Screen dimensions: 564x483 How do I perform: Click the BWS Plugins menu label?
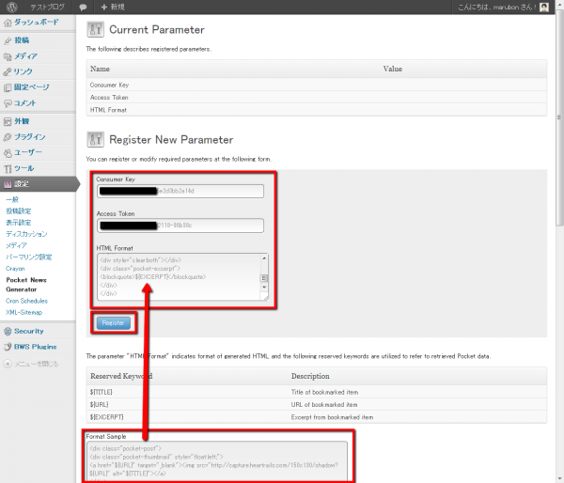pos(36,347)
